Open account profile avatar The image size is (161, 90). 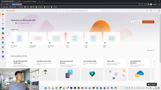pos(159,10)
